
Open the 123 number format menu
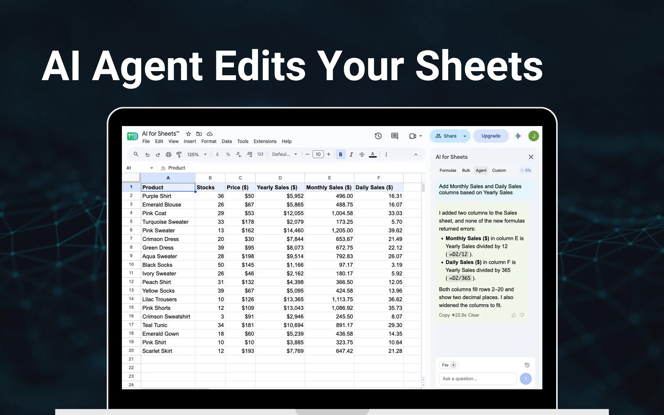(x=260, y=154)
